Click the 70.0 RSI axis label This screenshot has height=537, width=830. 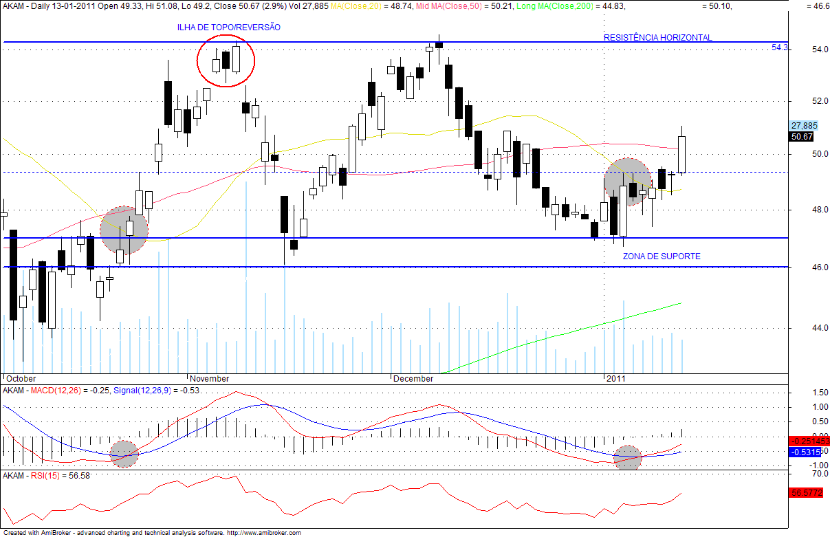tap(820, 474)
